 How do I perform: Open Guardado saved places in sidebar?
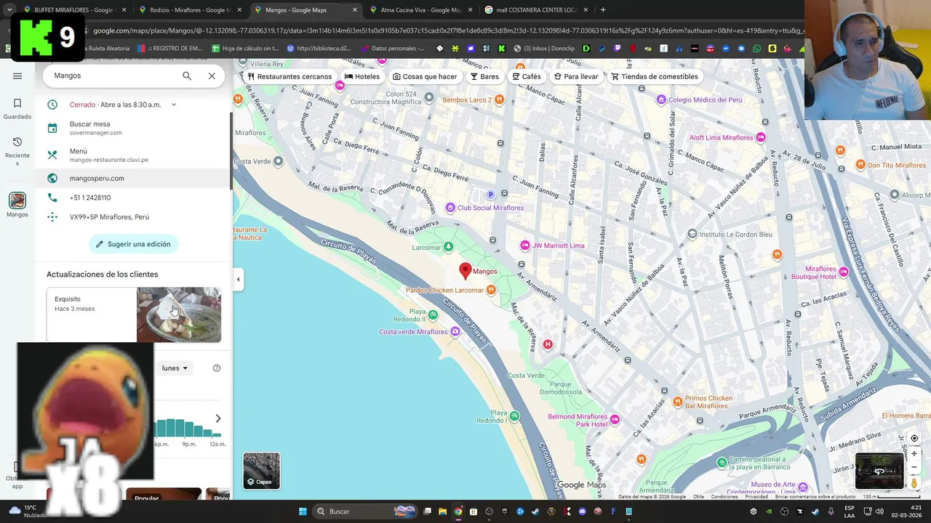pos(17,109)
